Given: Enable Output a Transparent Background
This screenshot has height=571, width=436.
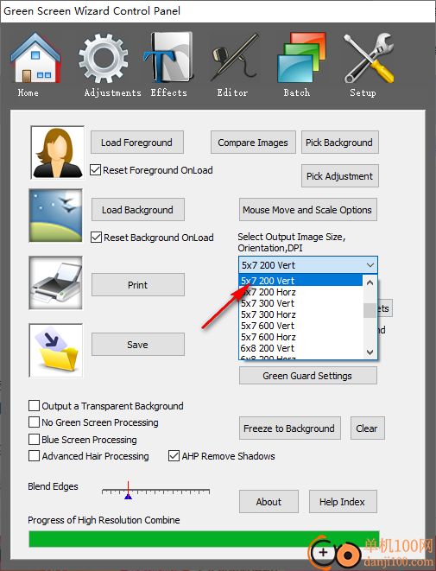Looking at the screenshot, I should click(x=35, y=406).
